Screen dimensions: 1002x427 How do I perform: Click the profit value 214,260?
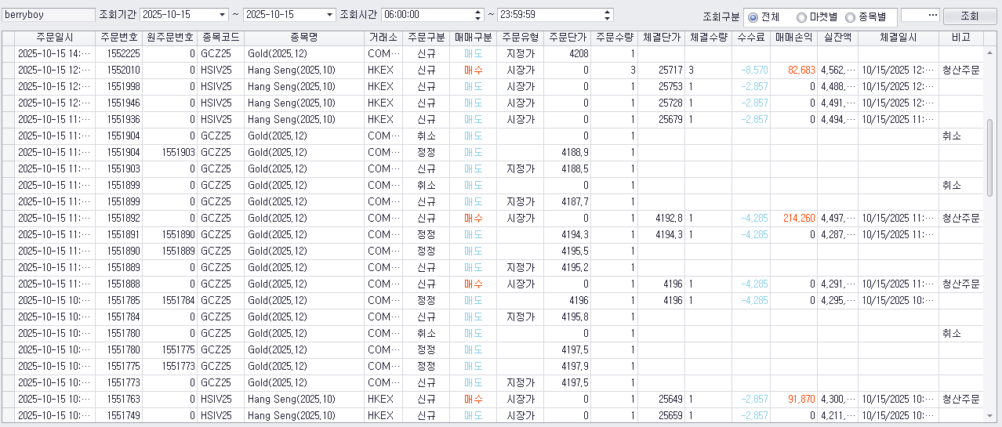click(799, 219)
